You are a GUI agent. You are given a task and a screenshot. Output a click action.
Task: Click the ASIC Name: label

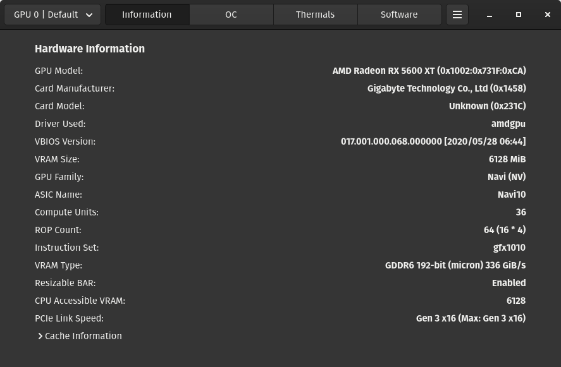coord(58,195)
